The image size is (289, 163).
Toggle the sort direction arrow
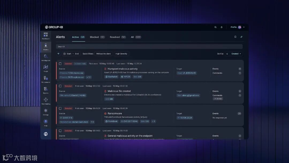(227, 54)
